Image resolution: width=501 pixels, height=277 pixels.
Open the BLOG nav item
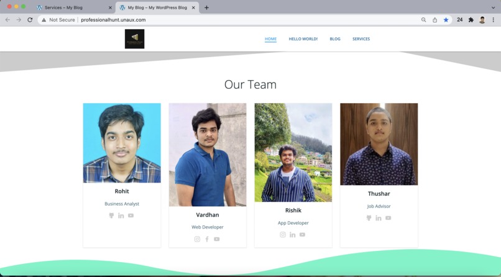[x=335, y=39]
